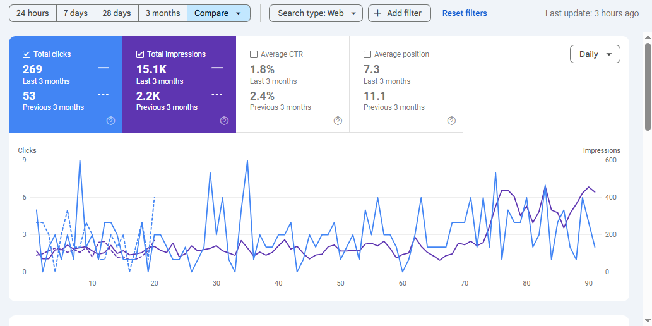Open the Daily granularity dropdown

coord(595,54)
